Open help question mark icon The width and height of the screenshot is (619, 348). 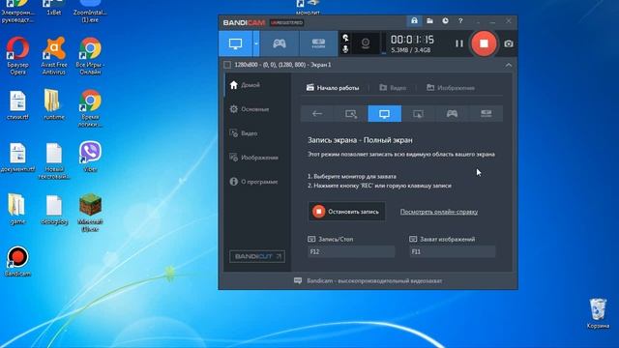tap(460, 21)
